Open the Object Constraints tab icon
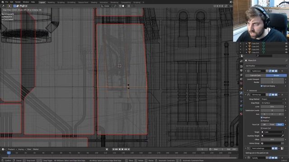 (x=241, y=106)
